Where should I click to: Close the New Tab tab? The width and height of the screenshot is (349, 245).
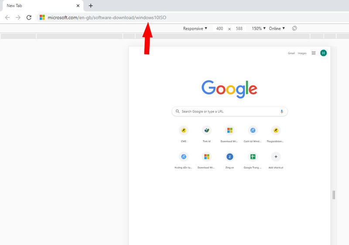pyautogui.click(x=78, y=6)
